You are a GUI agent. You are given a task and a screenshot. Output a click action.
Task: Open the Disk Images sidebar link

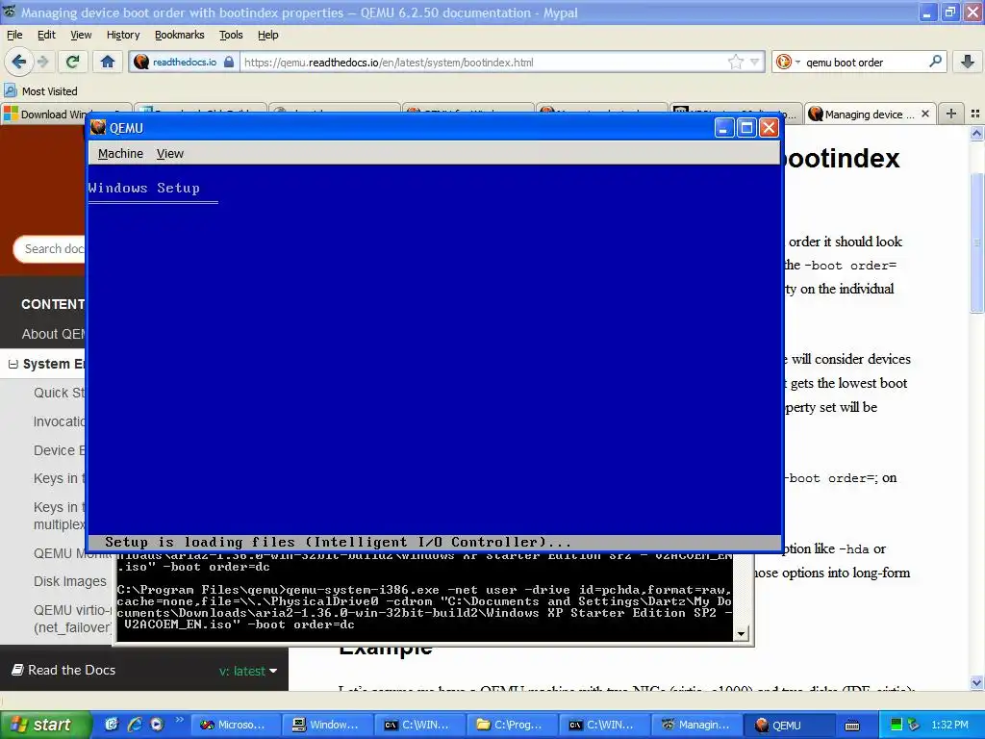69,581
